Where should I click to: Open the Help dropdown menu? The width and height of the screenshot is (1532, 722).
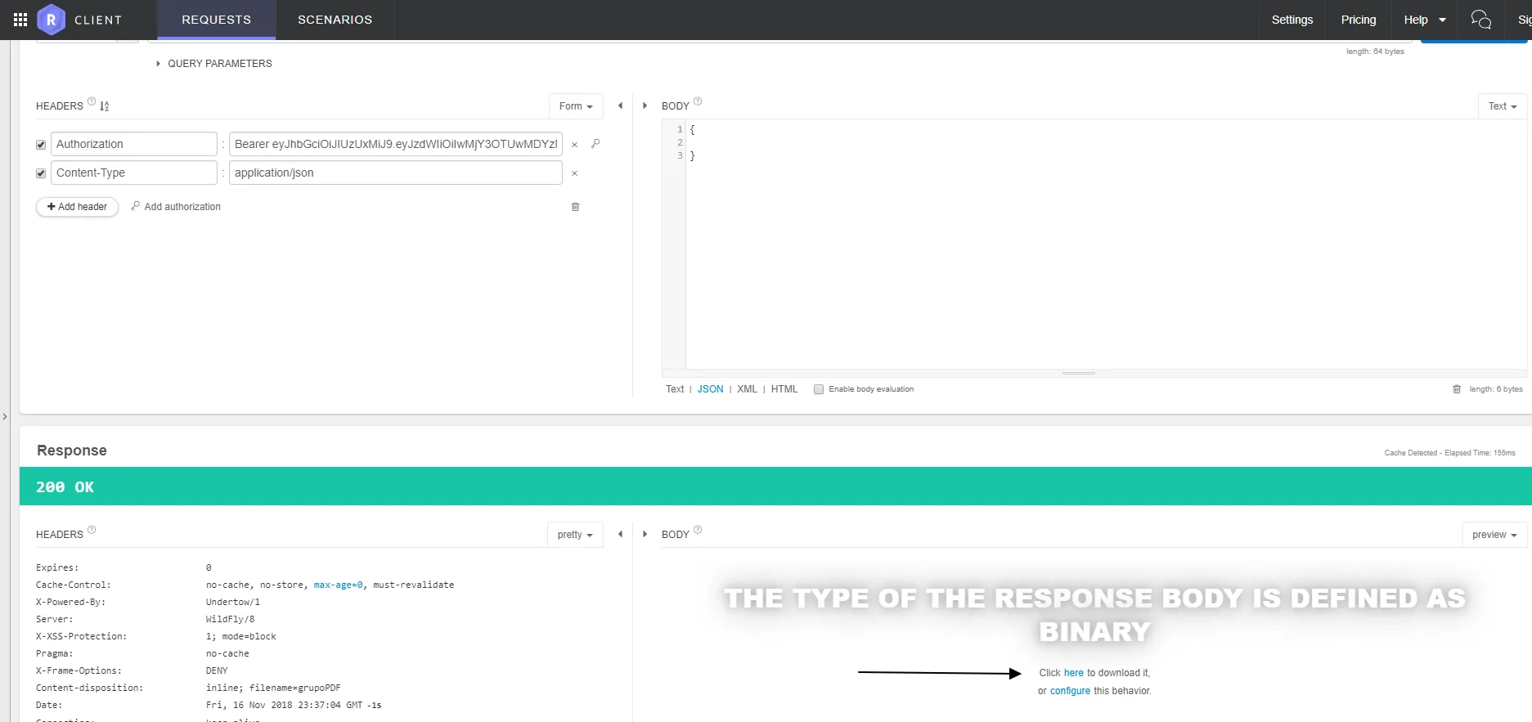[x=1425, y=20]
